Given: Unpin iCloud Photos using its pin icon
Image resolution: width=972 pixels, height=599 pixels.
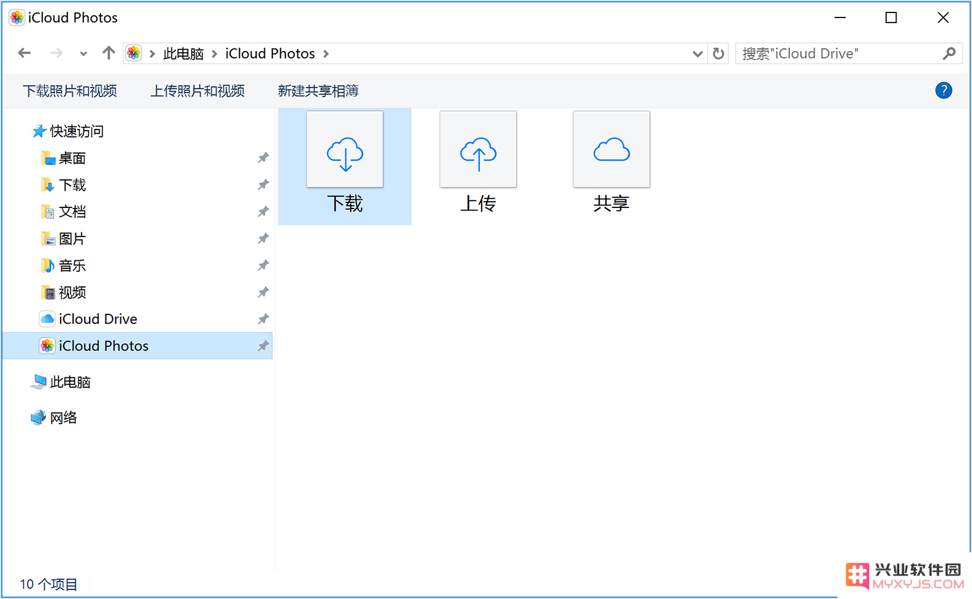Looking at the screenshot, I should coord(263,346).
